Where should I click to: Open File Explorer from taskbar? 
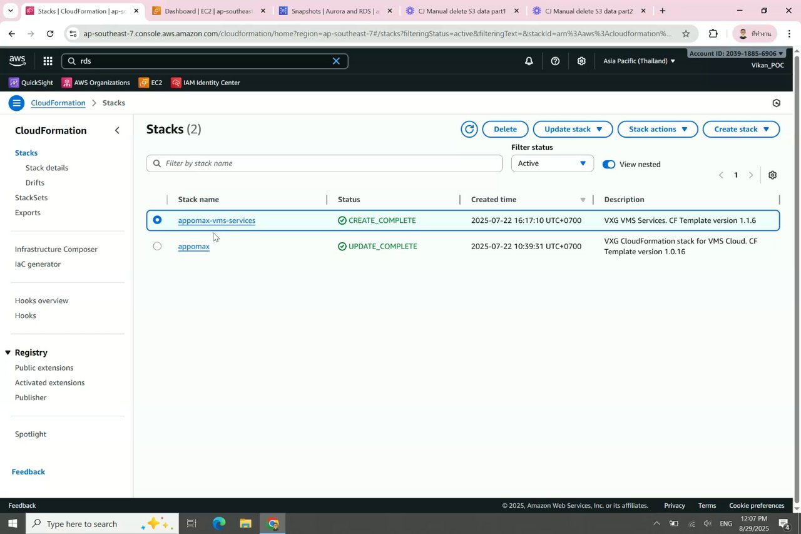pos(245,523)
